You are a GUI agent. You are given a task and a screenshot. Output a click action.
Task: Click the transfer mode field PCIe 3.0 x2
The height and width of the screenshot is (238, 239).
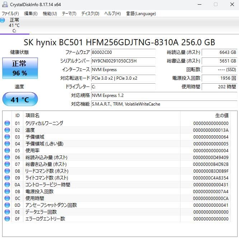123,78
